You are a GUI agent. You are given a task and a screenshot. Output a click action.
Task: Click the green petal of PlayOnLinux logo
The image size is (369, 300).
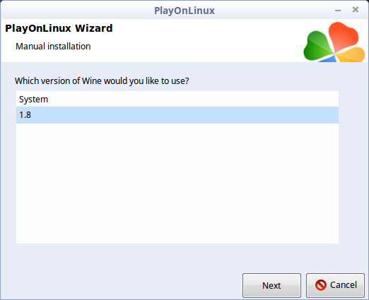click(x=317, y=47)
